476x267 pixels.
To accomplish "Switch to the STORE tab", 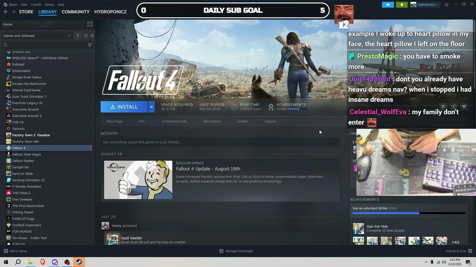I will point(26,12).
